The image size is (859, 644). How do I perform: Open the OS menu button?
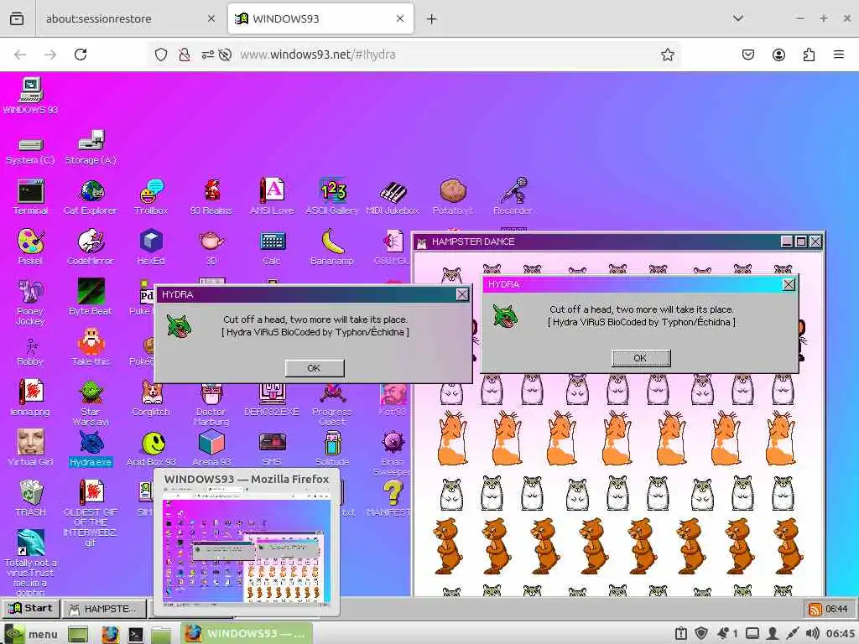pos(31,634)
